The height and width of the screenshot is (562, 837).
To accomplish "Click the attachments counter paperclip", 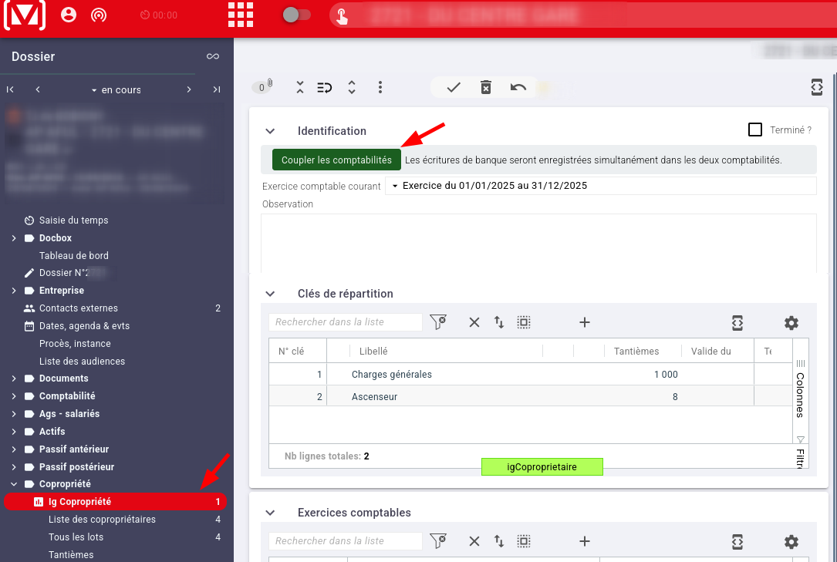I will (262, 87).
